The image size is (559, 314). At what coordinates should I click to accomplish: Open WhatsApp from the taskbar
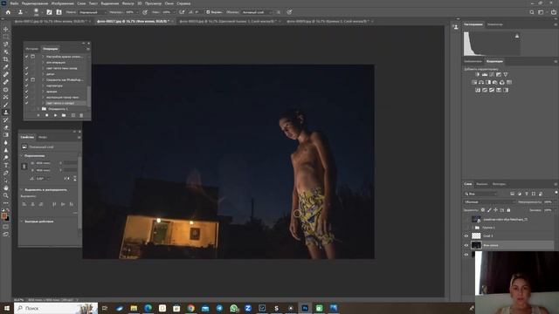pos(233,308)
